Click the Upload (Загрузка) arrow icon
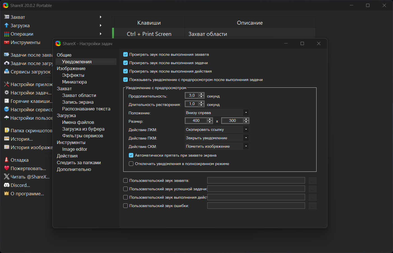 pos(7,25)
